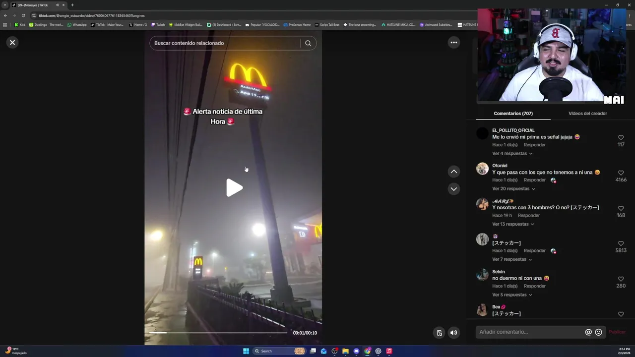Click the taskbar Search box

279,351
